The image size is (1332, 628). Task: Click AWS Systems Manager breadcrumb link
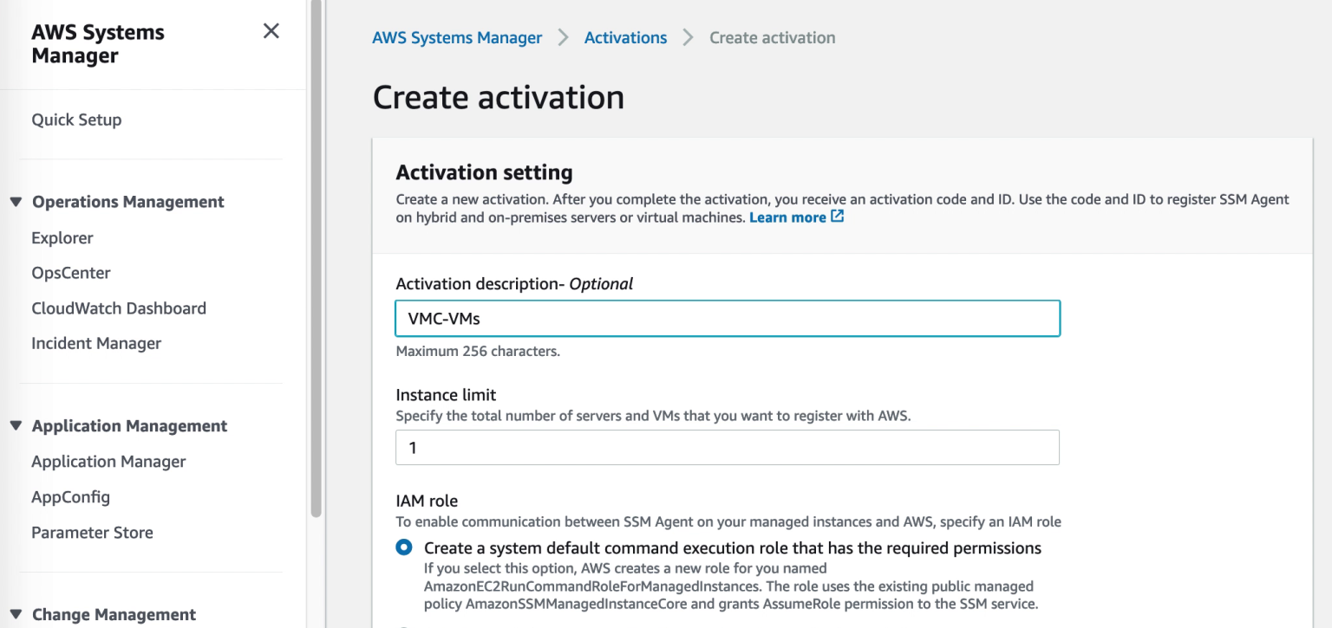pos(457,37)
